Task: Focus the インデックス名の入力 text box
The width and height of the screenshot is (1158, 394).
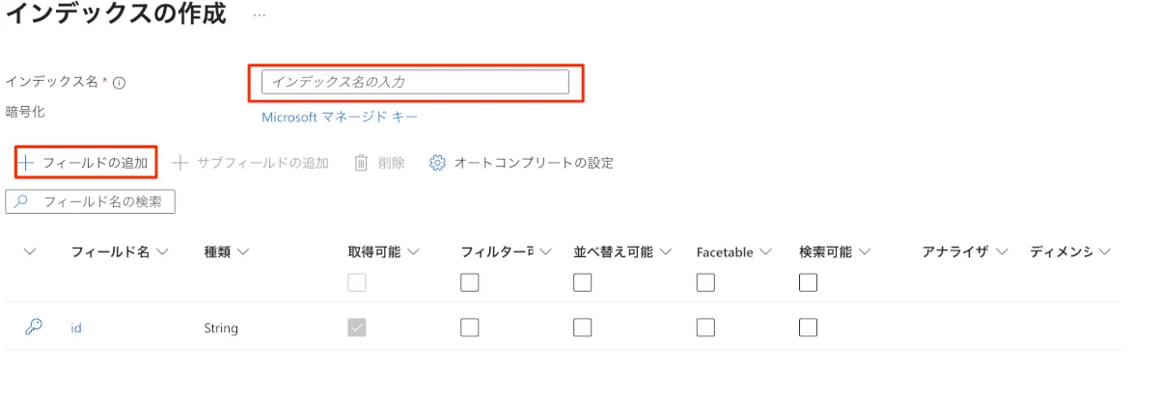Action: click(415, 83)
